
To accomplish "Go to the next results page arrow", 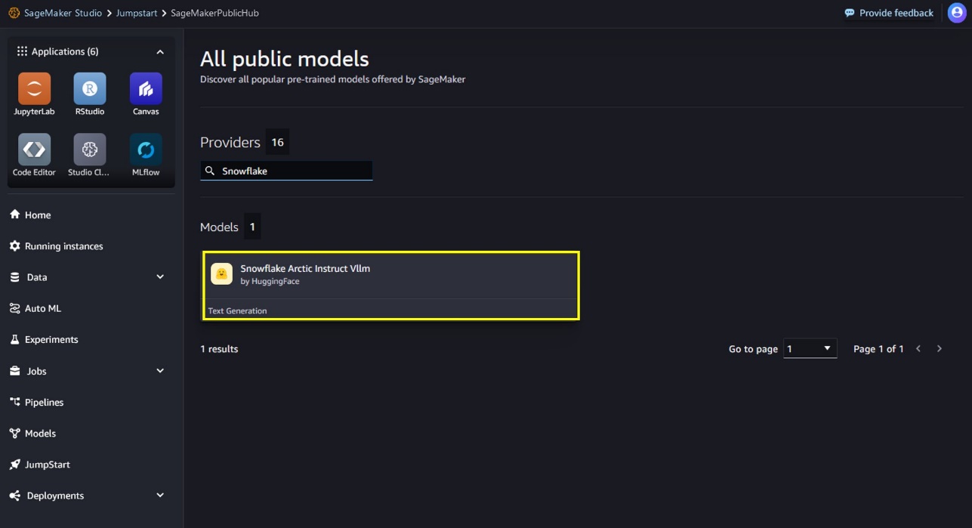I will click(940, 349).
